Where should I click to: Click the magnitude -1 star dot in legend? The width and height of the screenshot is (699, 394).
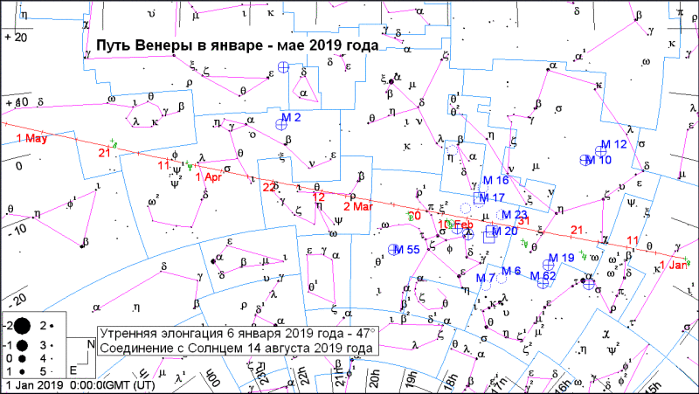pyautogui.click(x=21, y=345)
